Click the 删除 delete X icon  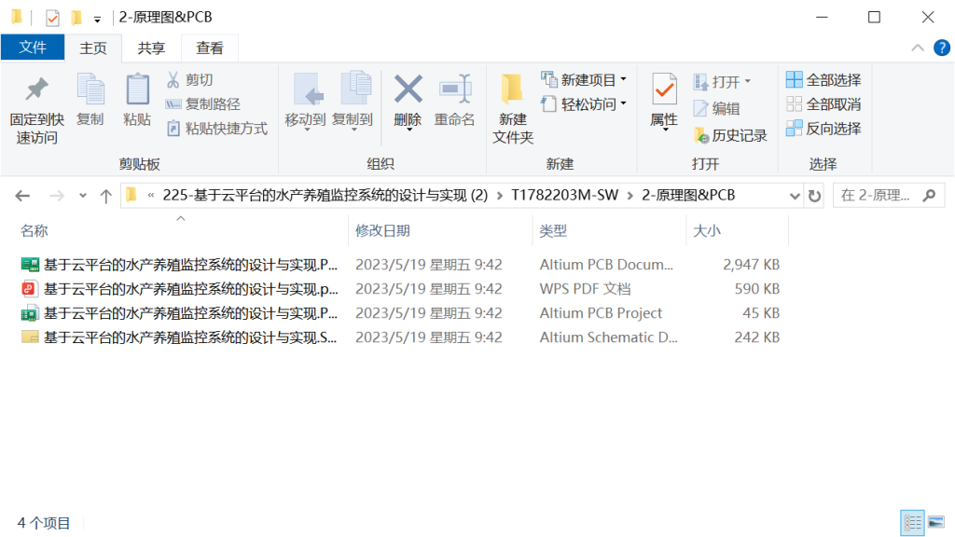coord(408,89)
